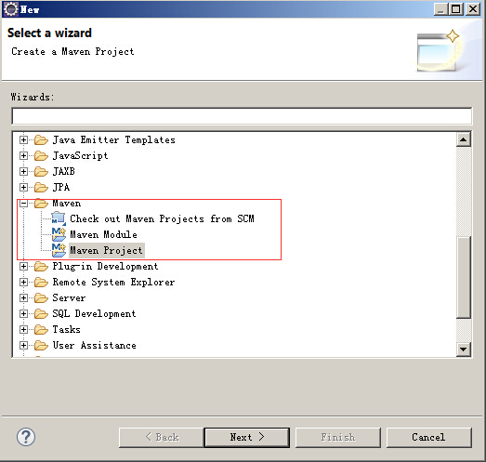Click the Maven Project wizard icon

click(x=59, y=250)
